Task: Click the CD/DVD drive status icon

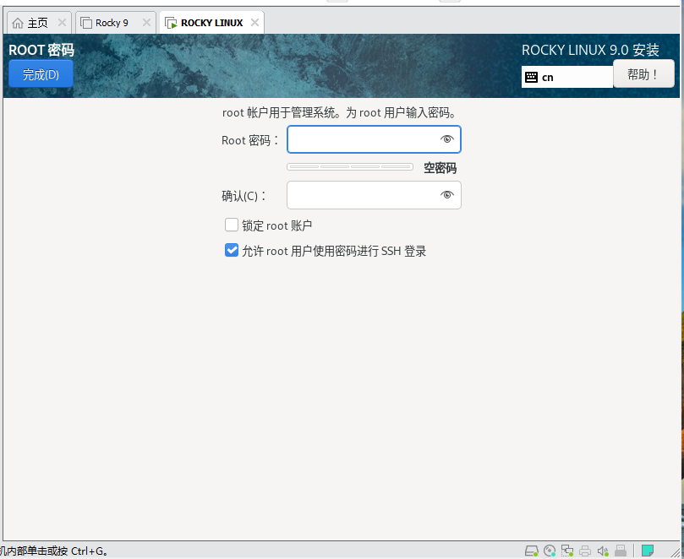Action: coord(550,551)
